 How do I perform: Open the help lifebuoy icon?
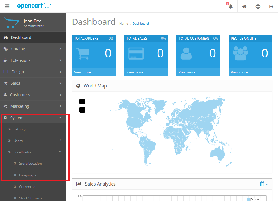(x=258, y=6)
